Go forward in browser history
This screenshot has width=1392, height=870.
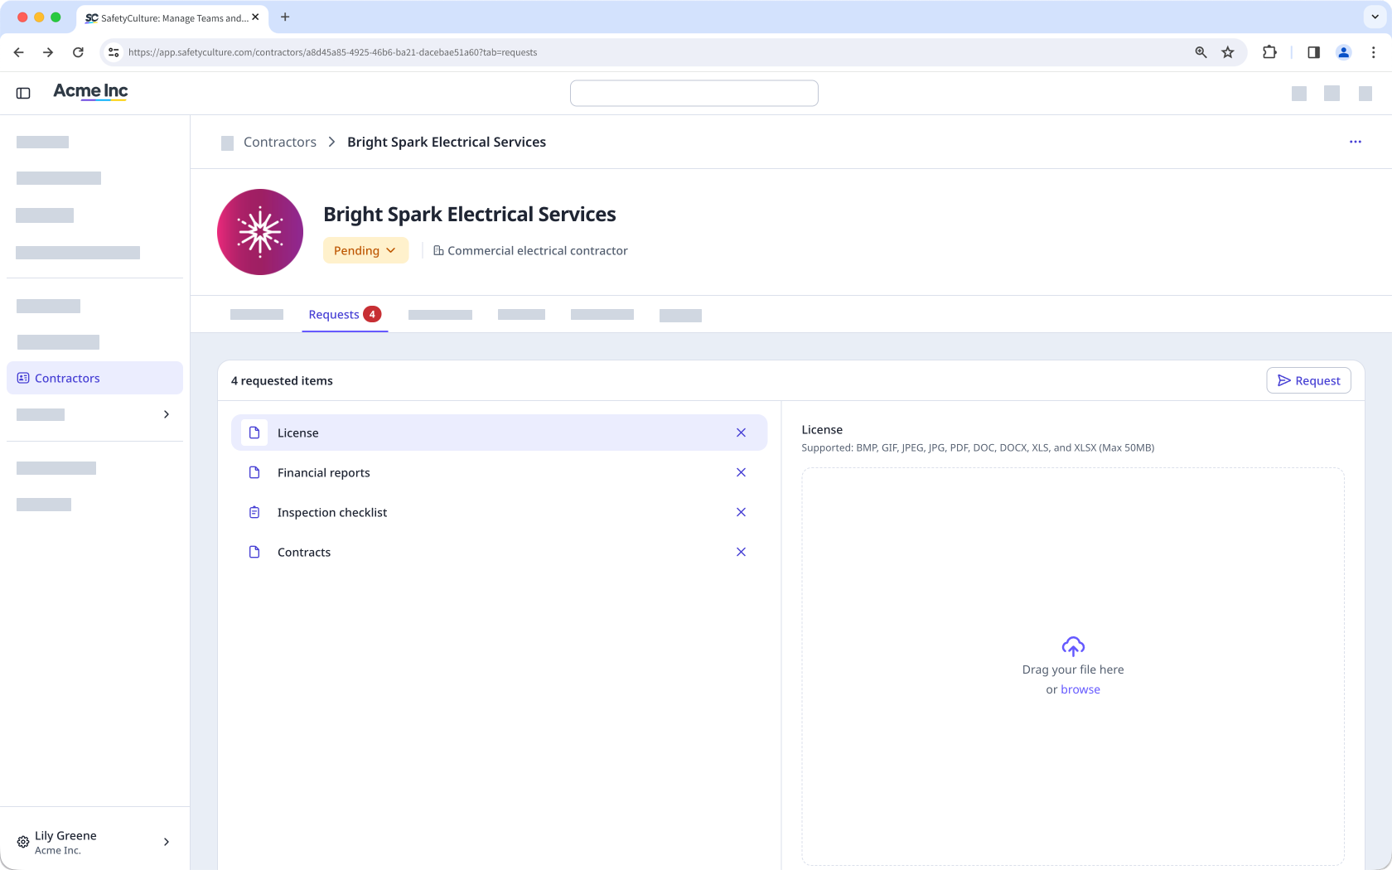click(x=48, y=52)
